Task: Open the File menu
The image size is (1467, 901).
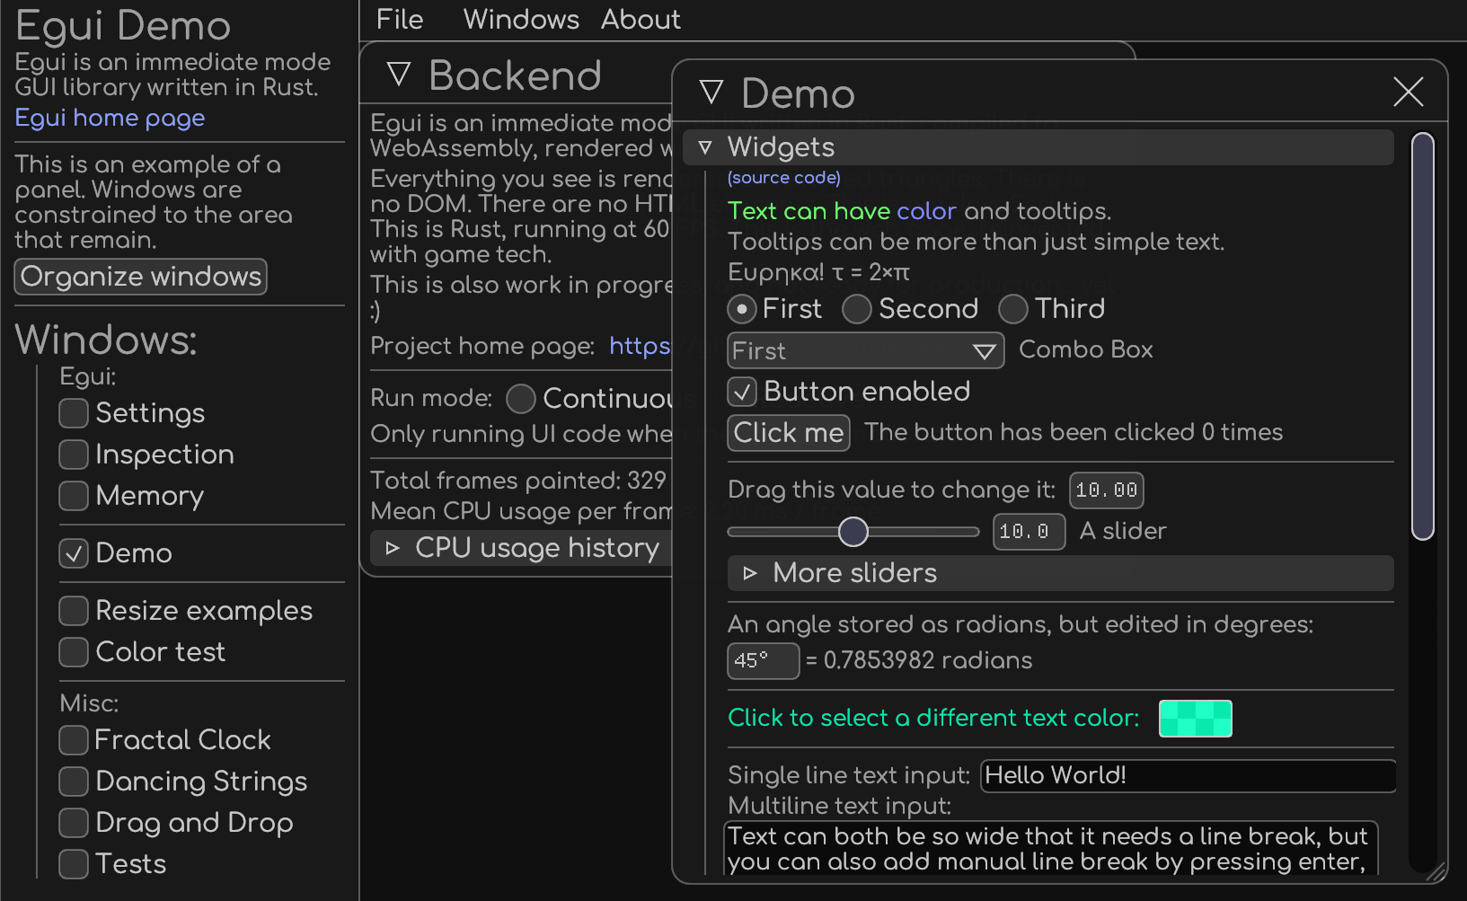Action: point(400,19)
